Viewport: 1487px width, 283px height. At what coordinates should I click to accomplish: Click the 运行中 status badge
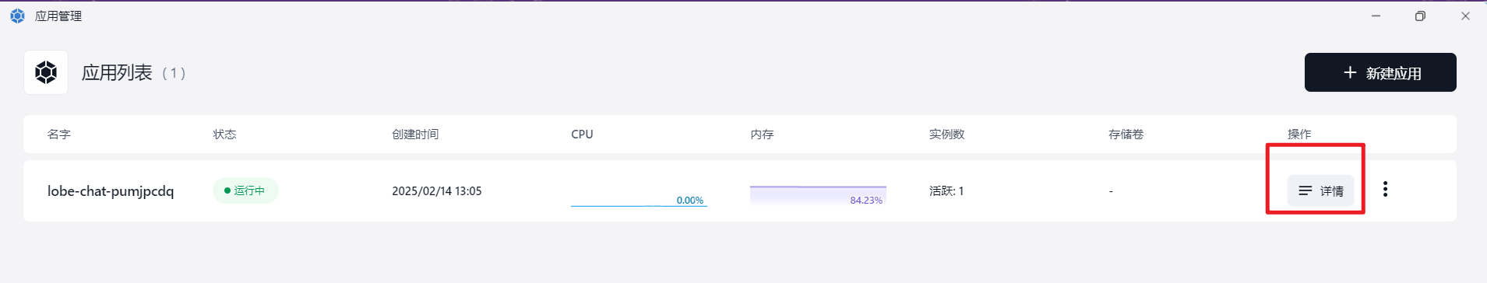click(x=245, y=190)
